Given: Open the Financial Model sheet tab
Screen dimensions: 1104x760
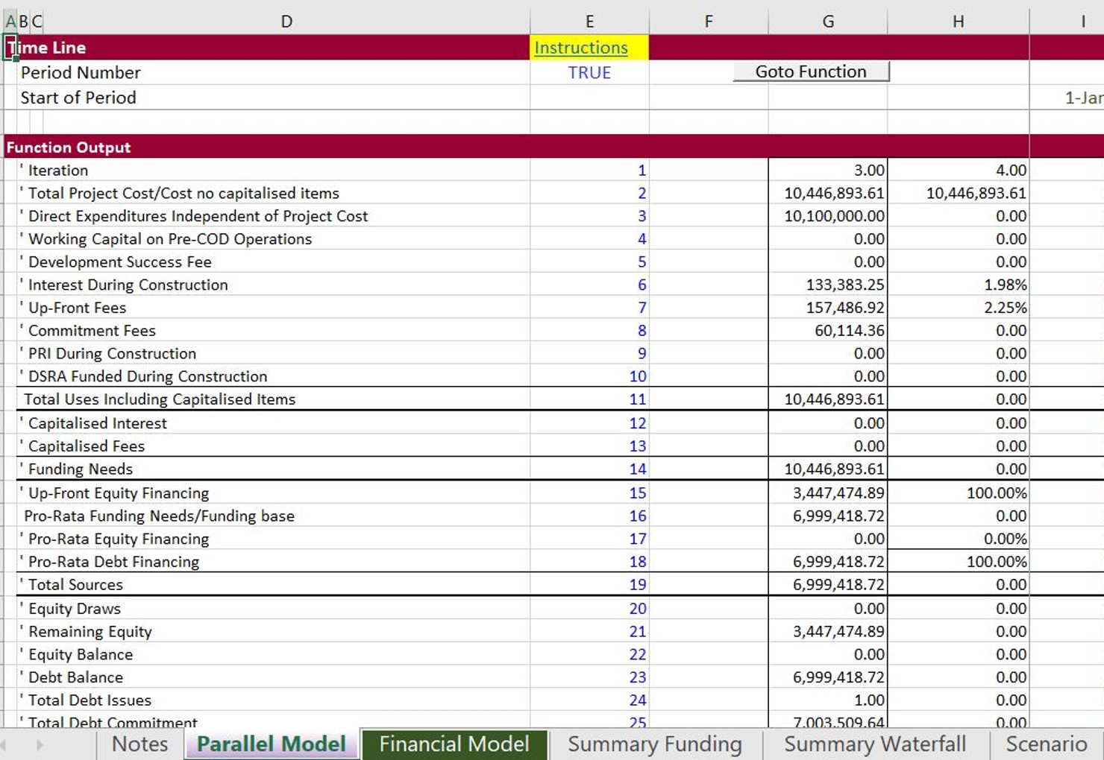Looking at the screenshot, I should [x=454, y=744].
